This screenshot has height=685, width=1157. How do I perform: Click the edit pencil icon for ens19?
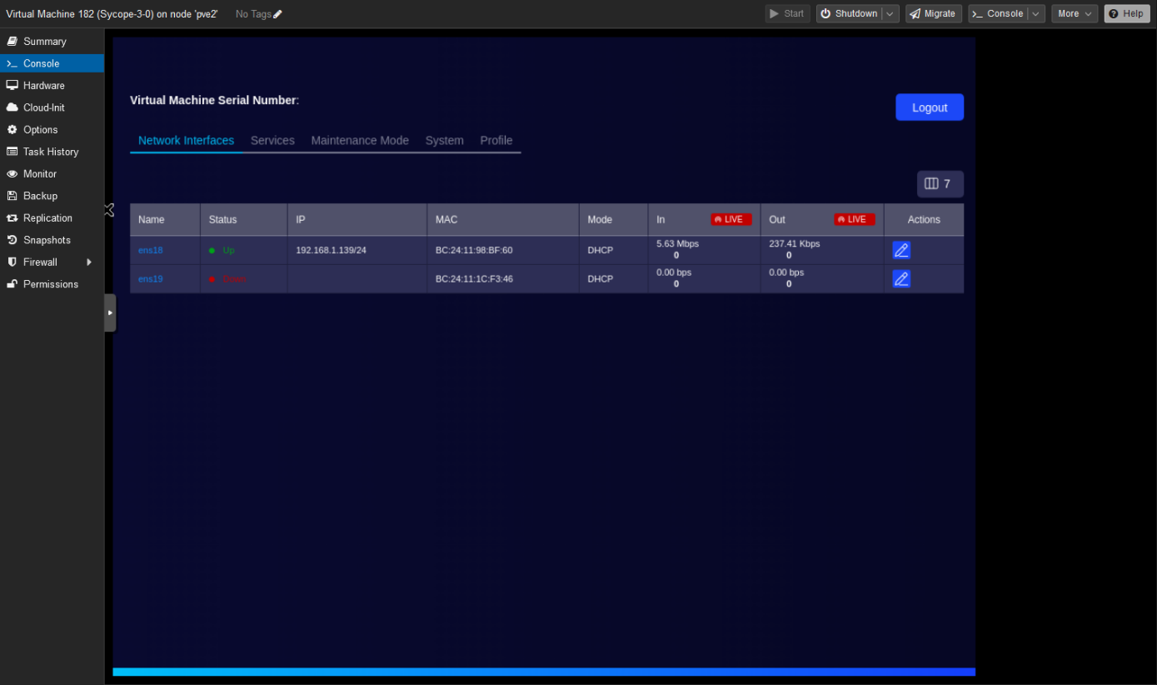click(900, 279)
